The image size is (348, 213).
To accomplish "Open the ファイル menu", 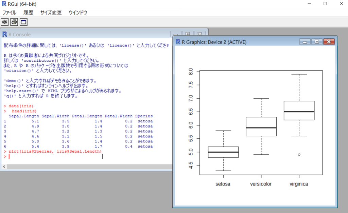I will pyautogui.click(x=9, y=13).
